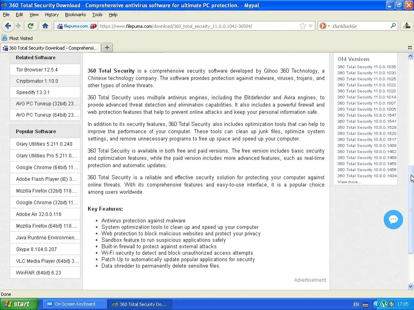Open the downloads arrow button
414x310 pixels.
407,26
